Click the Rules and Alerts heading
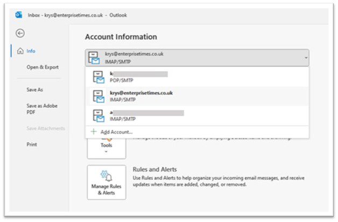The width and height of the screenshot is (338, 222). 155,169
